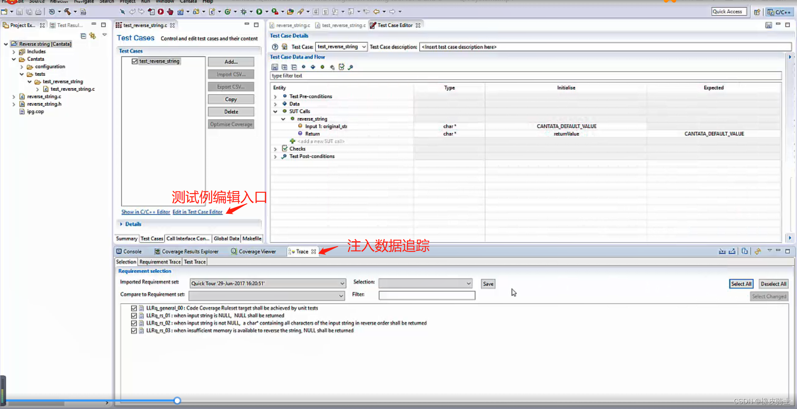Click the Select All button
The width and height of the screenshot is (797, 409).
pyautogui.click(x=741, y=284)
